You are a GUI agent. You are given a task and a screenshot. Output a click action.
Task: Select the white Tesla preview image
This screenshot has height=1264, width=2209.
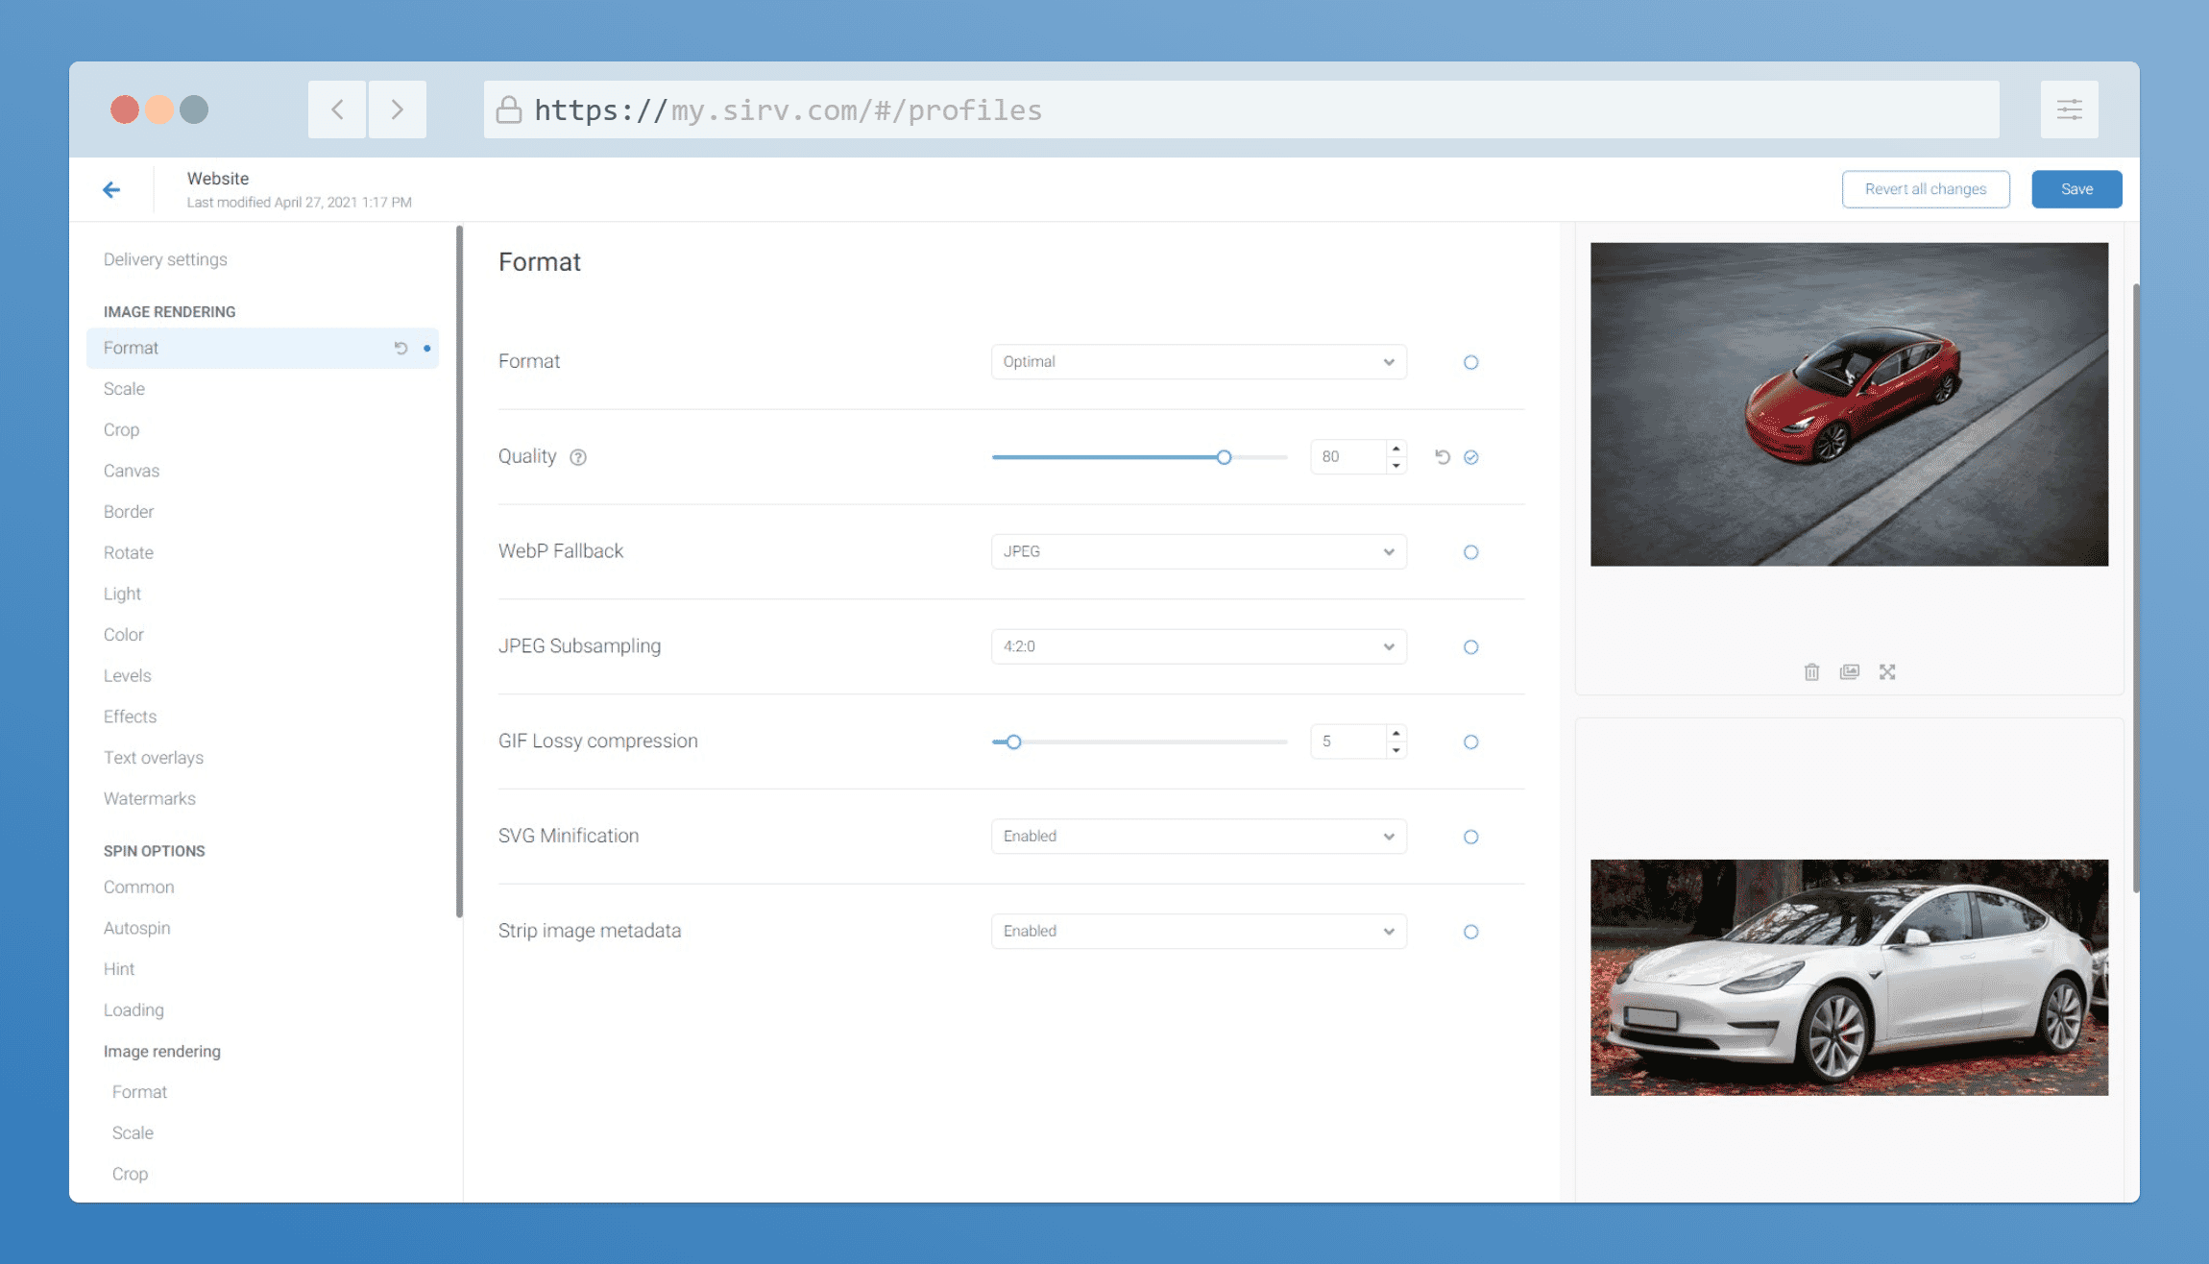click(1849, 978)
